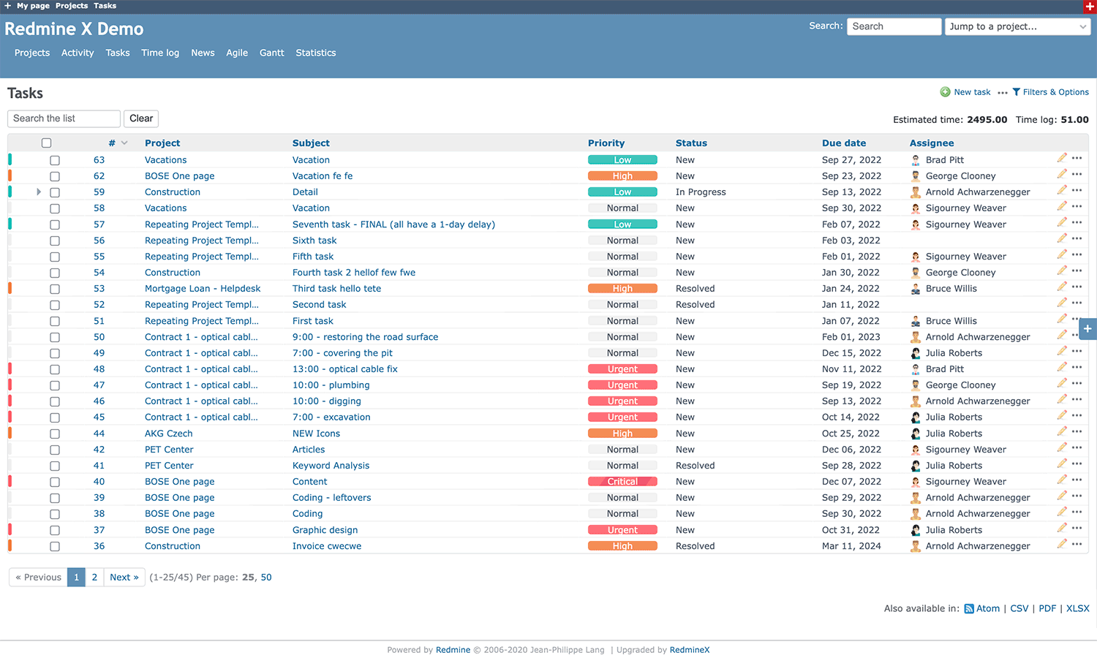Expand the Detail task row under Construction
1097x658 pixels.
point(39,192)
